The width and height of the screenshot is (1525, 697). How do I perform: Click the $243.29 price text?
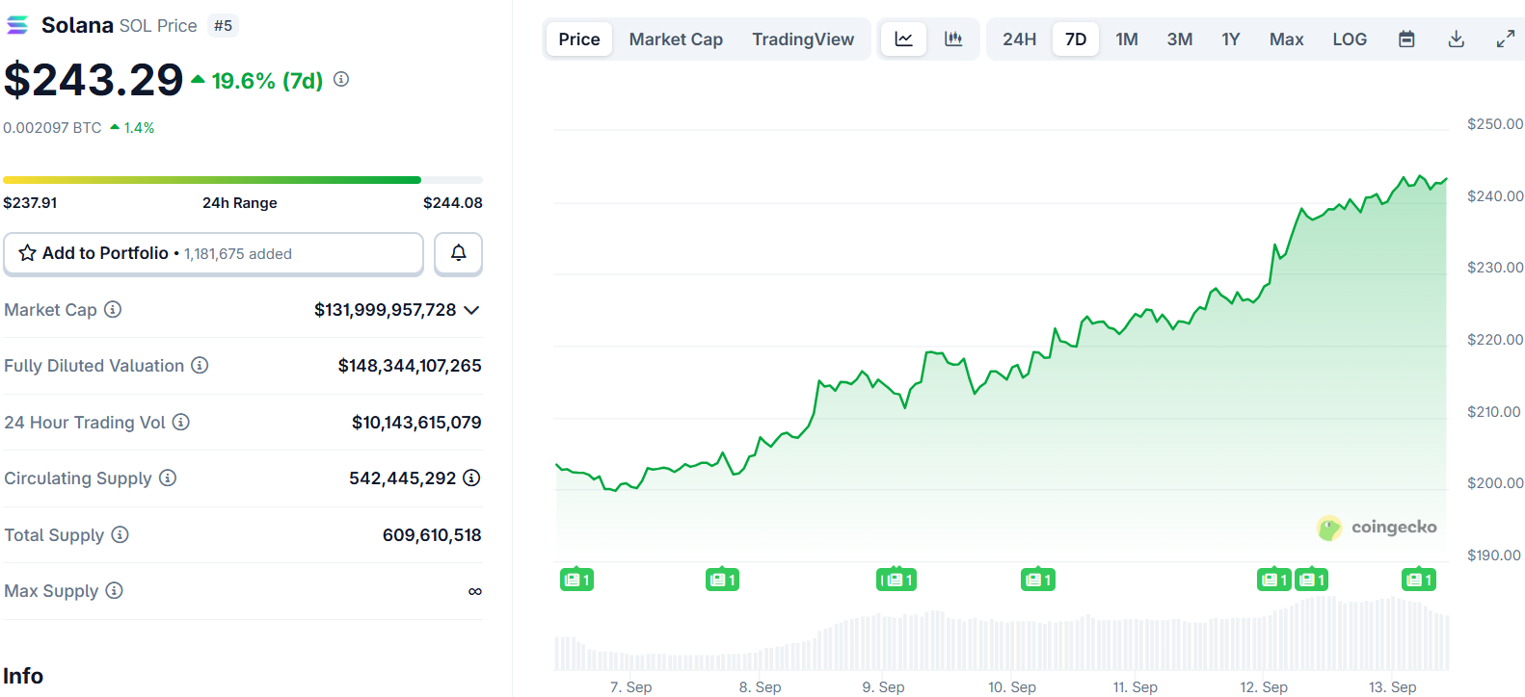tap(94, 80)
